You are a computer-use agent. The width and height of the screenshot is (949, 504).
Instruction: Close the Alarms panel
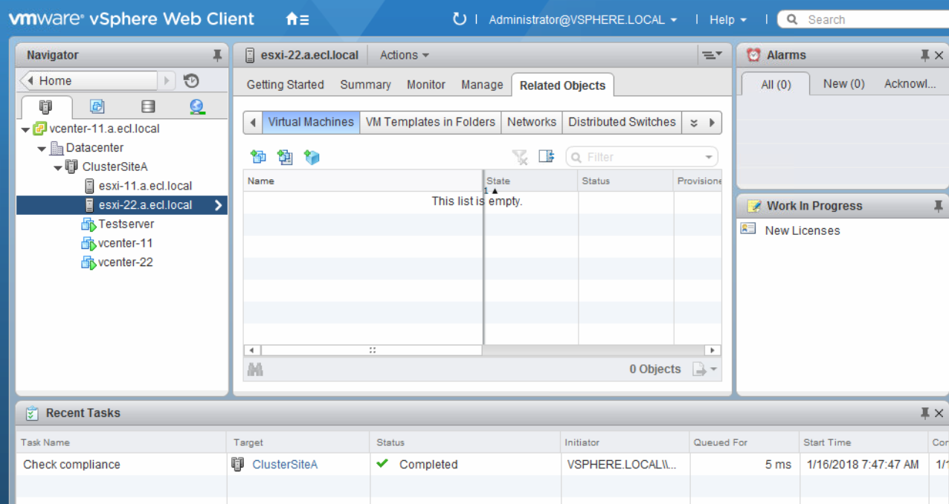click(x=939, y=55)
